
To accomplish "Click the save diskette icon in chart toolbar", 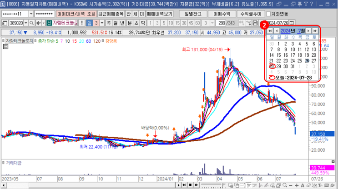I will 255,23.
